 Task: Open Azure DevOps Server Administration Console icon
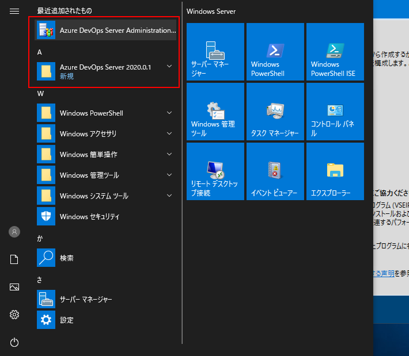(x=46, y=30)
